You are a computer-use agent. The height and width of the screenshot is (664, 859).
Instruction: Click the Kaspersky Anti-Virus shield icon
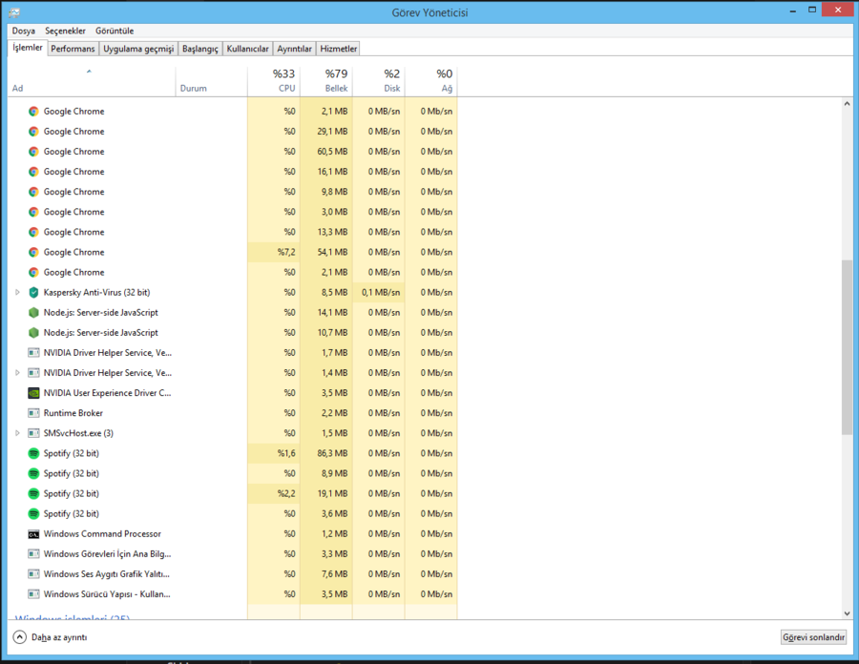(x=33, y=292)
